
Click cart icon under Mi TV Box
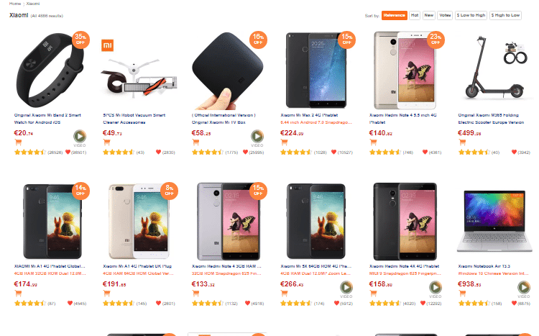[196, 142]
